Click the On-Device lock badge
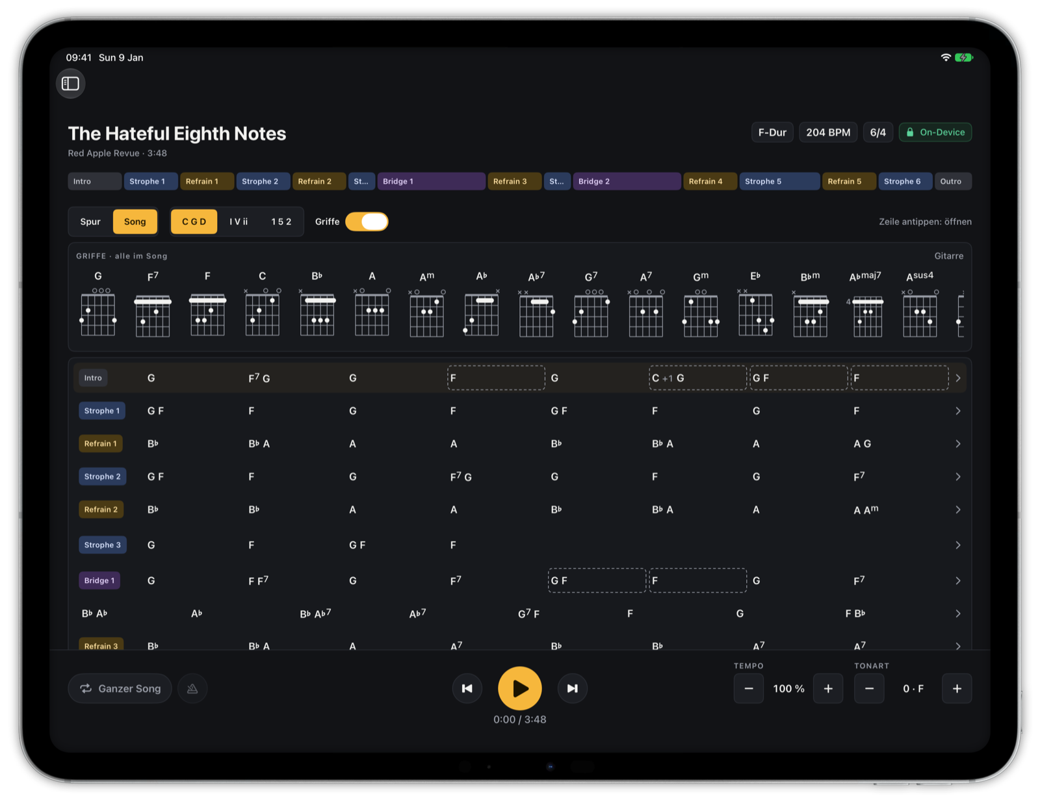The width and height of the screenshot is (1040, 800). [935, 133]
